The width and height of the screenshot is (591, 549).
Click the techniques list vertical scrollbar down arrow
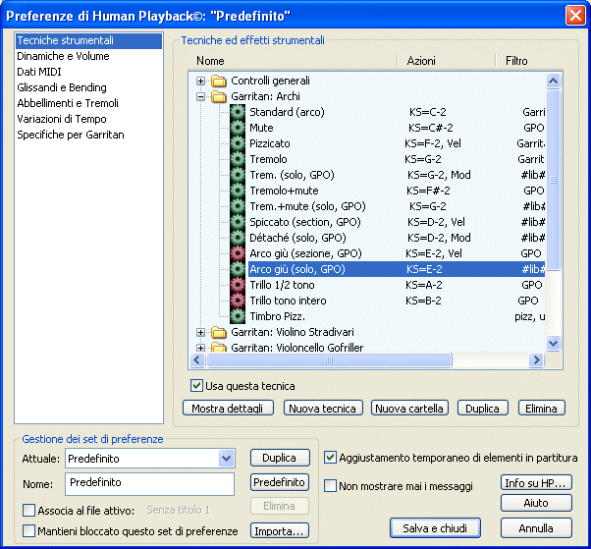553,343
